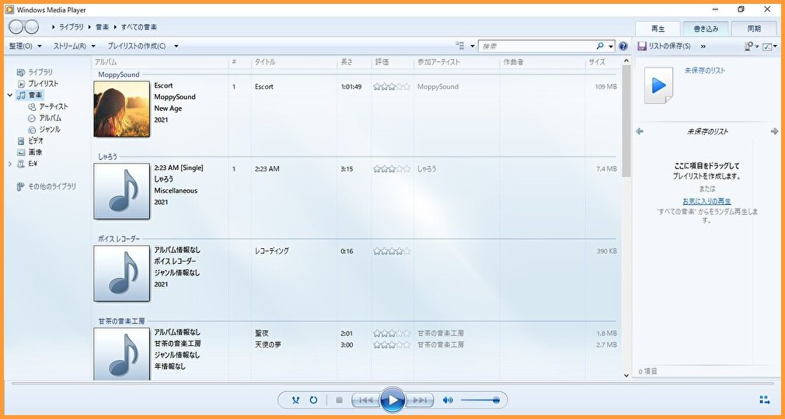
Task: Collapse the 音楽 tree node arrow
Action: 10,95
